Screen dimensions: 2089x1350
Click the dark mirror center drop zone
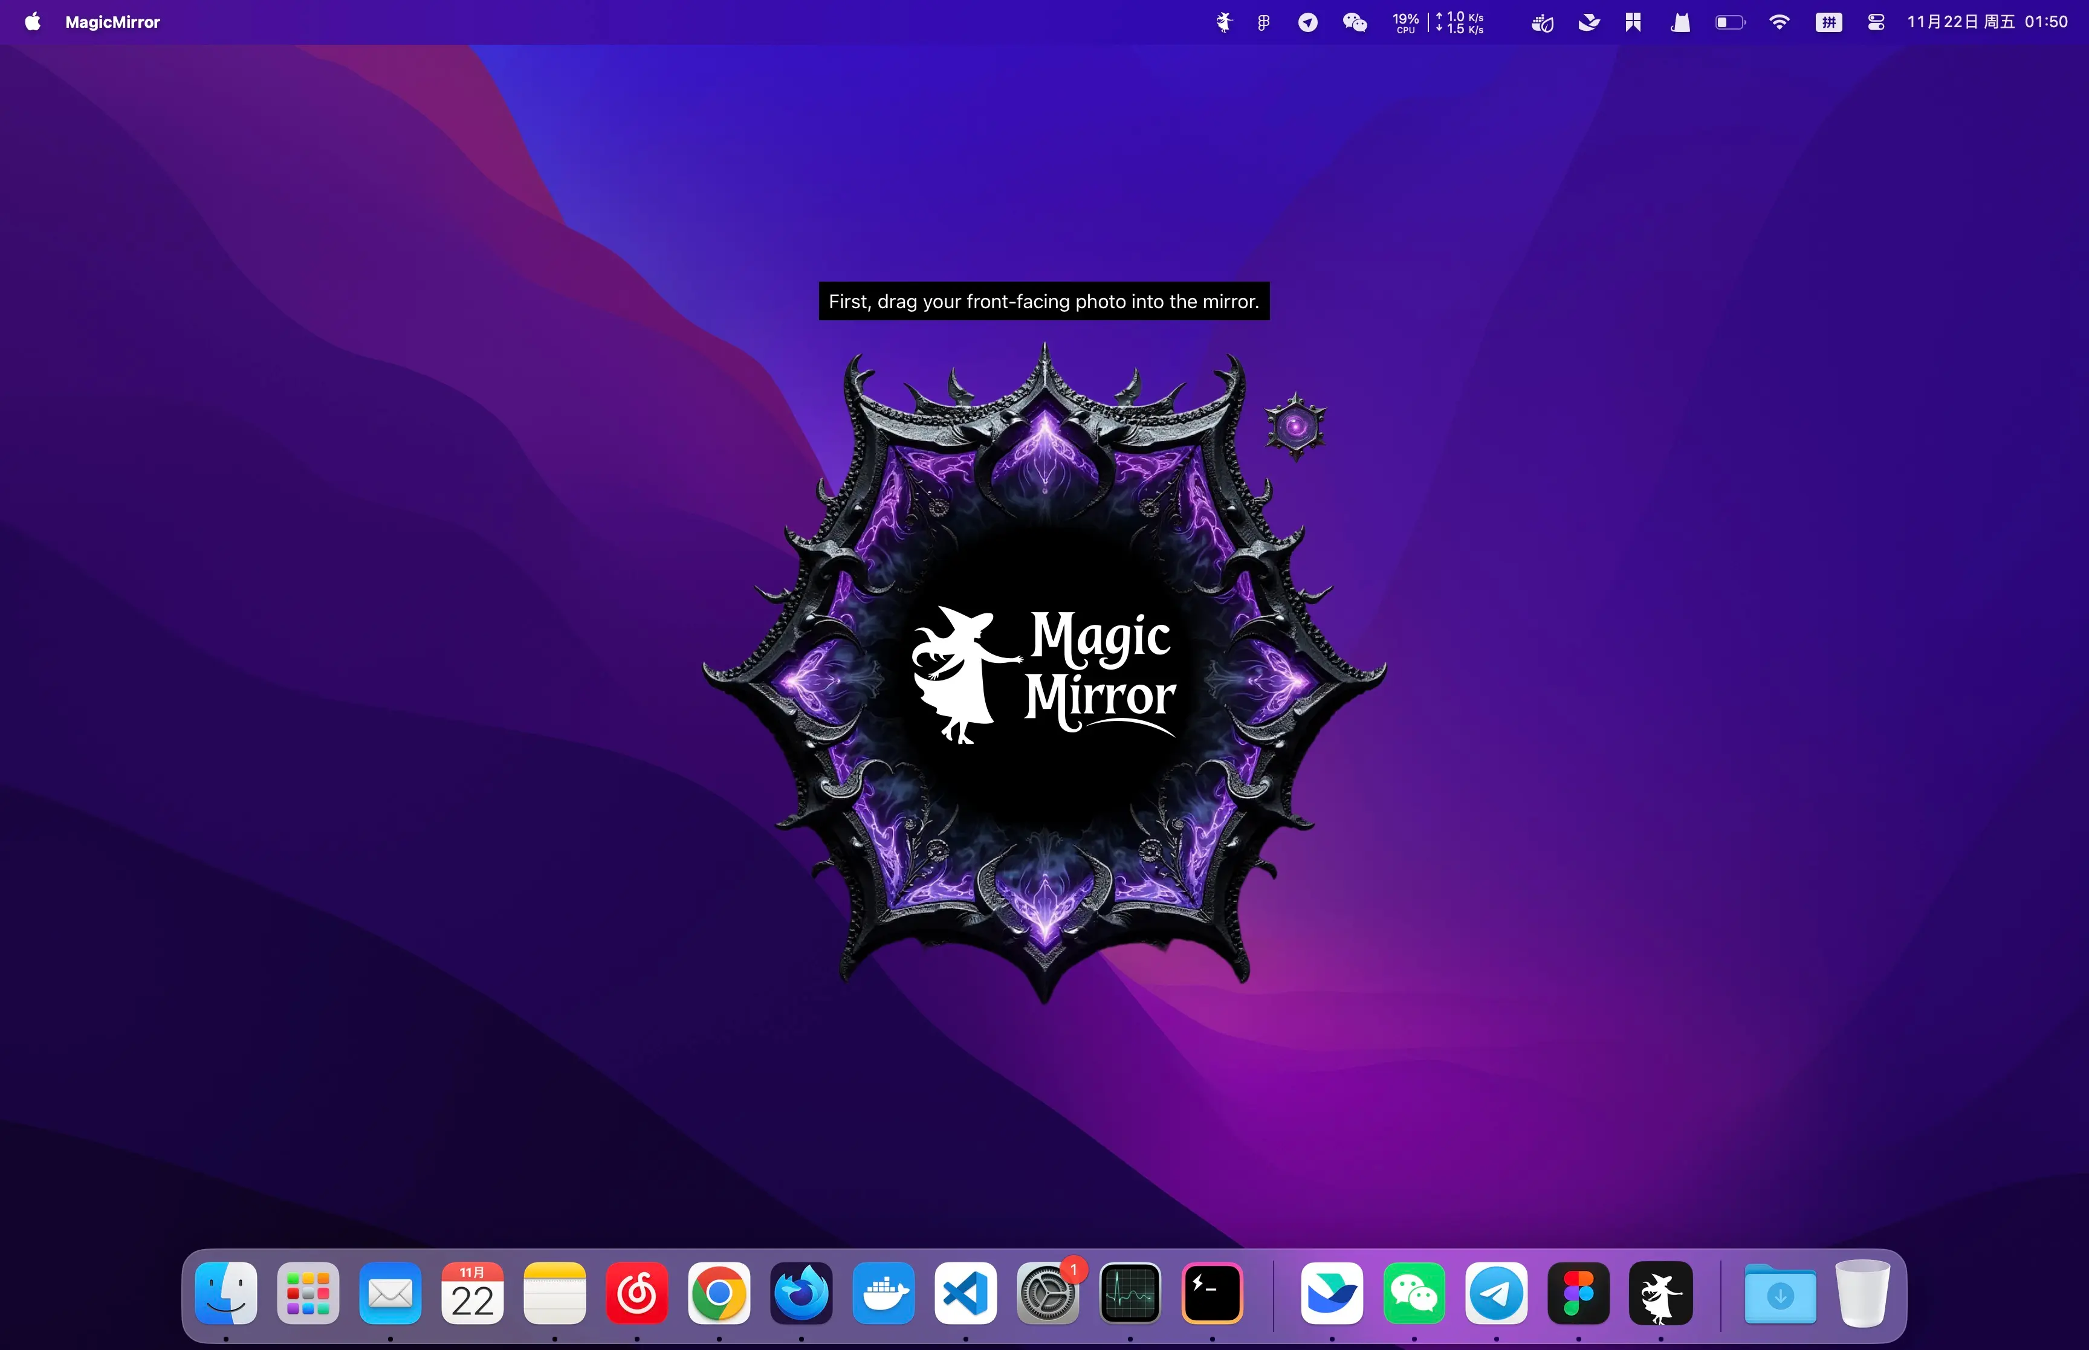(x=1043, y=675)
